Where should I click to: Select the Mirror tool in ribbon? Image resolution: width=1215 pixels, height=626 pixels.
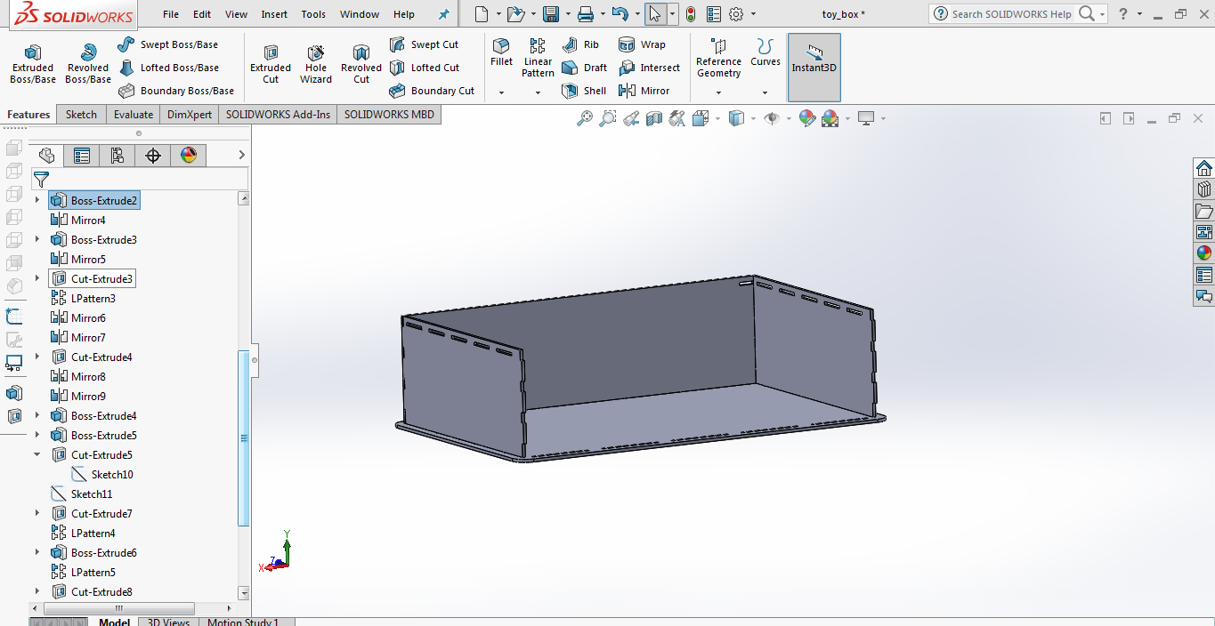click(644, 91)
